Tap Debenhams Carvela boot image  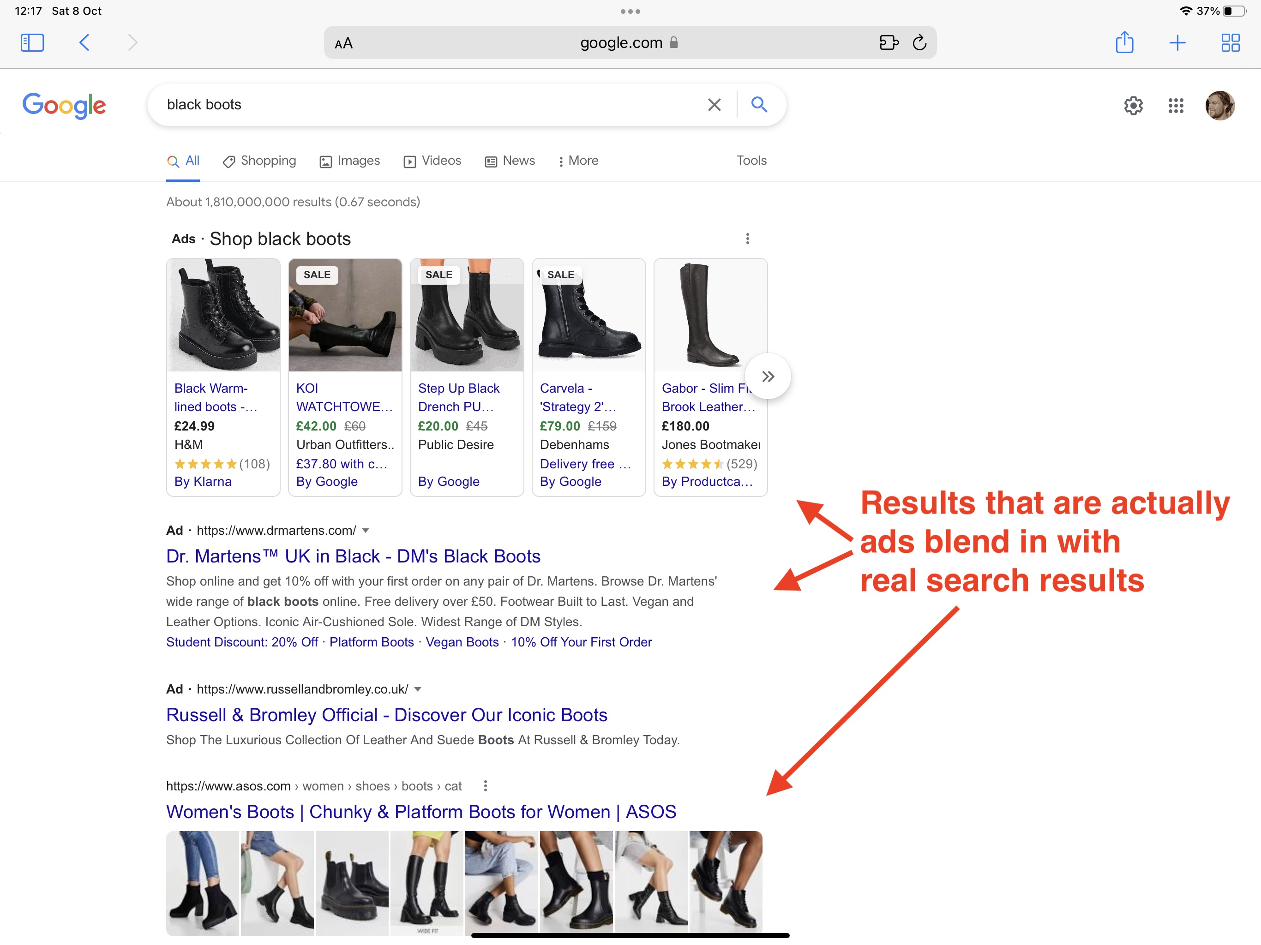[x=589, y=315]
